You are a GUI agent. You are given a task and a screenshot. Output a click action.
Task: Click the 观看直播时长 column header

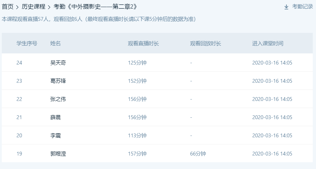[x=143, y=43]
